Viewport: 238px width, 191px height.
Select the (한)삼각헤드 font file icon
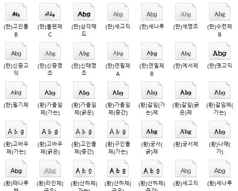point(84,12)
